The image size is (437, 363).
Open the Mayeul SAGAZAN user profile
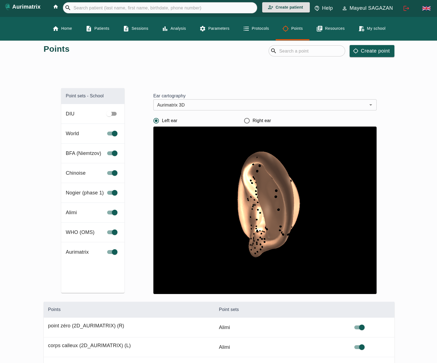coord(367,8)
